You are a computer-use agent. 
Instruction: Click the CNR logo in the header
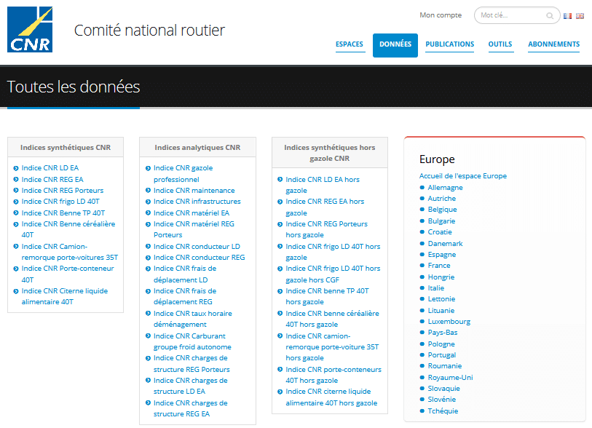[30, 29]
